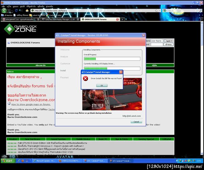Open the list-all-tabs dropdown

pos(202,19)
